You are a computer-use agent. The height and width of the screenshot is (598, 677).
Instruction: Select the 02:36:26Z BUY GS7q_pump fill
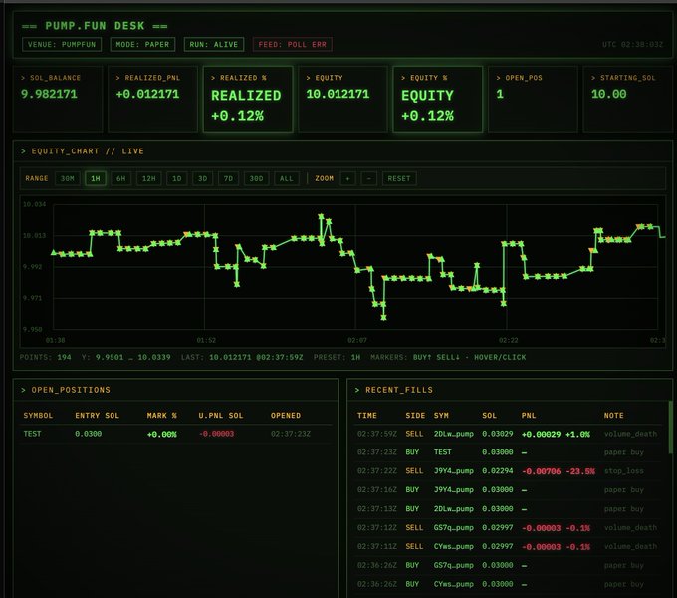pyautogui.click(x=508, y=565)
